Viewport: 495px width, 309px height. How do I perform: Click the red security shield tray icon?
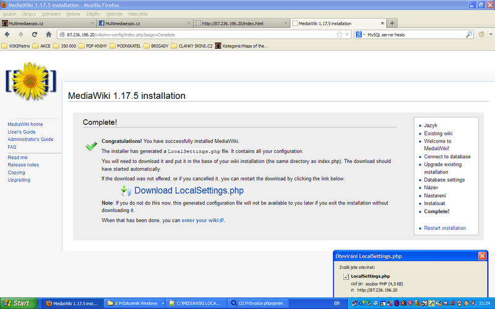point(410,303)
